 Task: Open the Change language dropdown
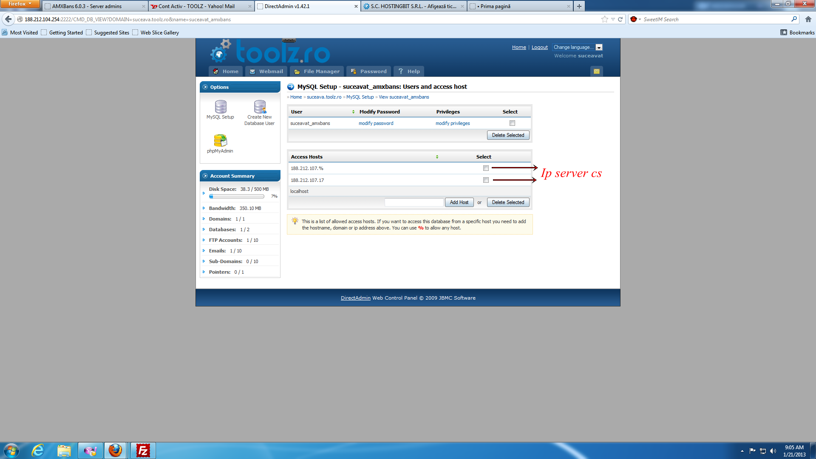(577, 47)
